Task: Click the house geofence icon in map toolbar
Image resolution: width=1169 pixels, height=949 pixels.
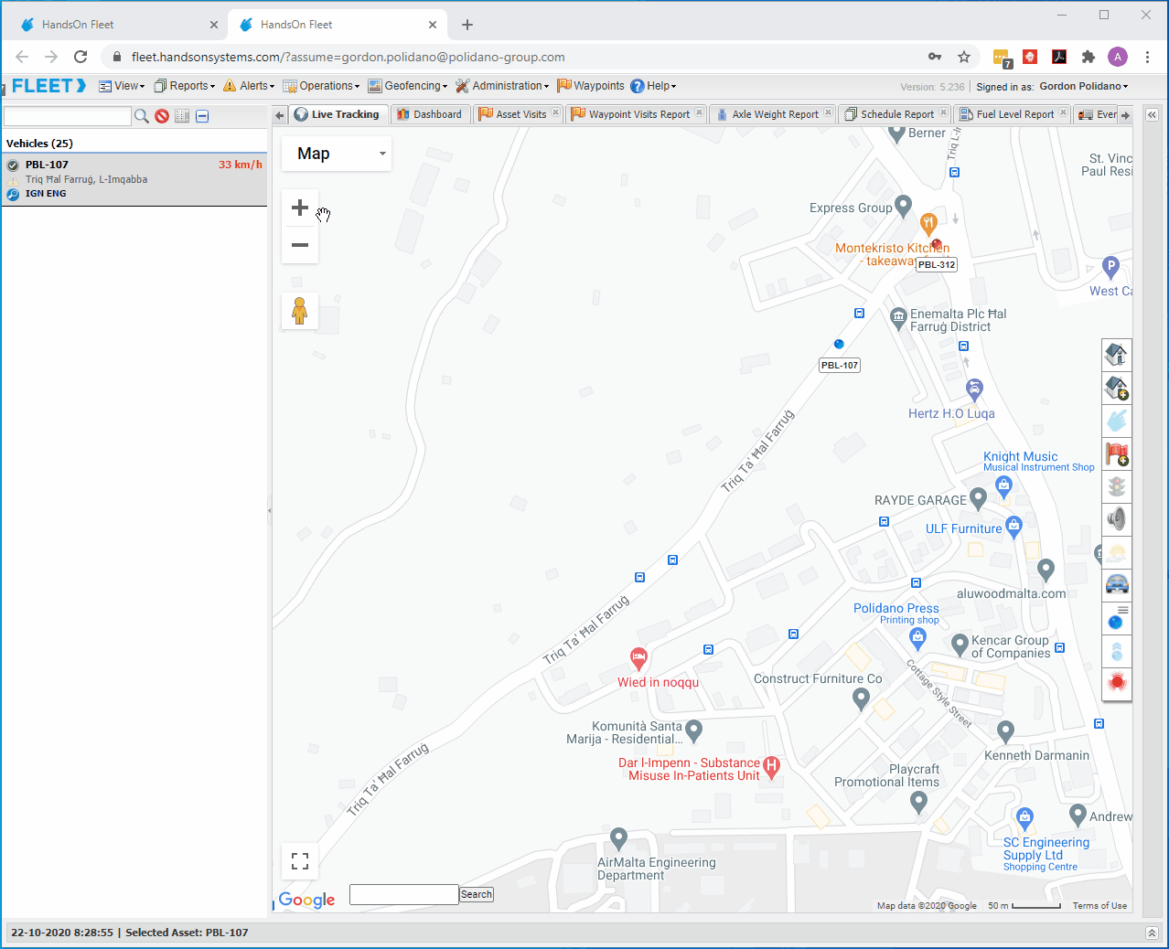Action: (1117, 355)
